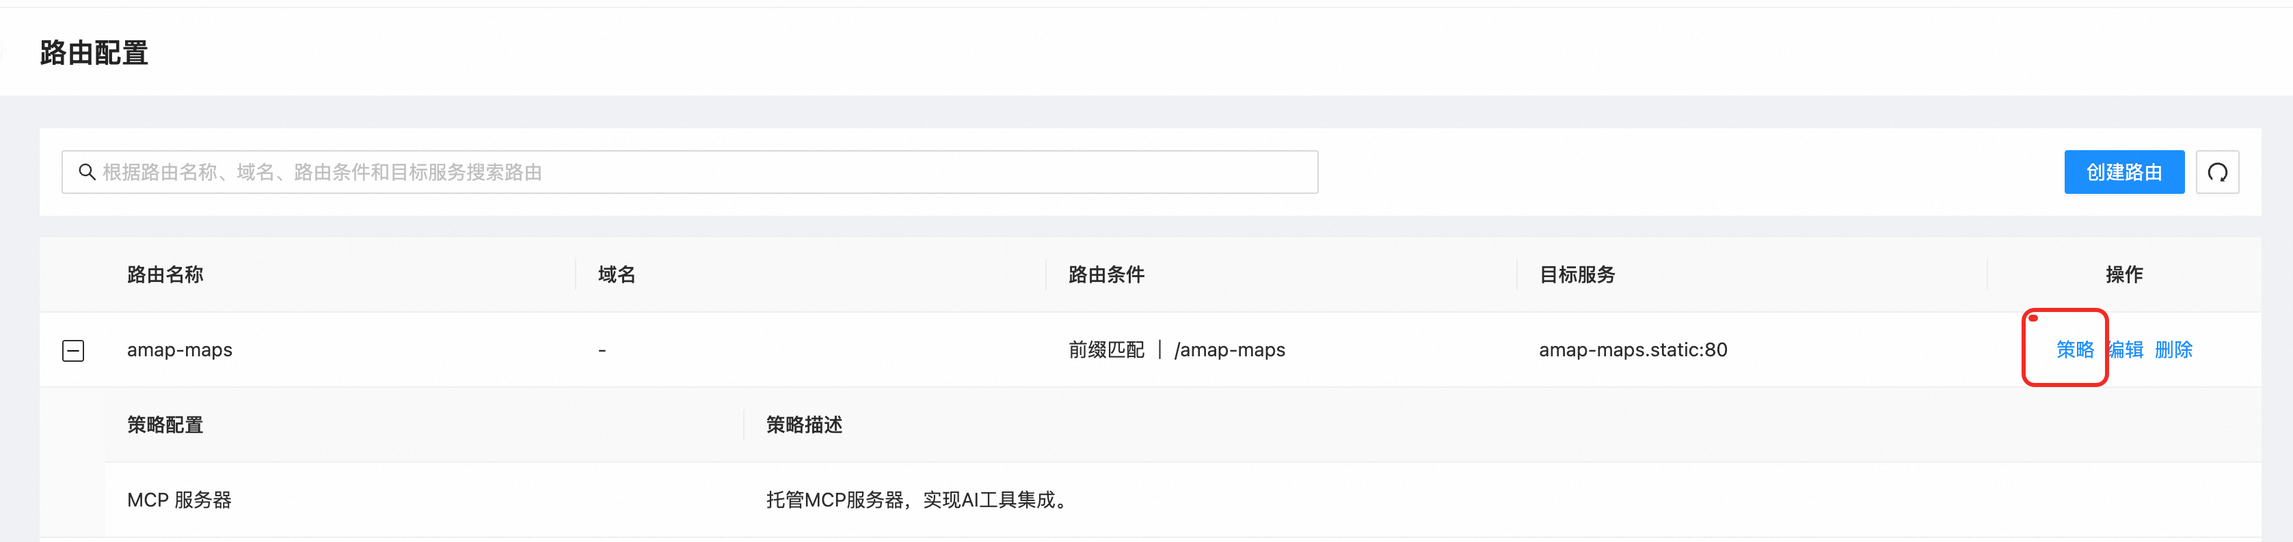
Task: Select the MCP 服务器 policy row
Action: tap(179, 500)
